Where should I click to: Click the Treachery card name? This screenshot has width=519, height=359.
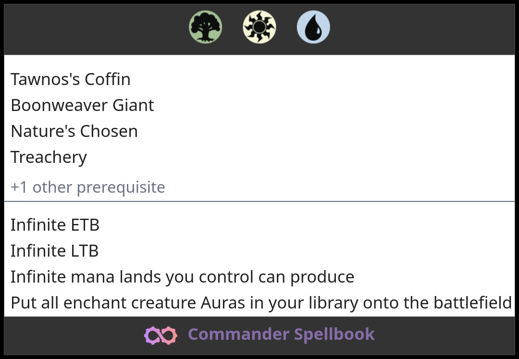[49, 157]
